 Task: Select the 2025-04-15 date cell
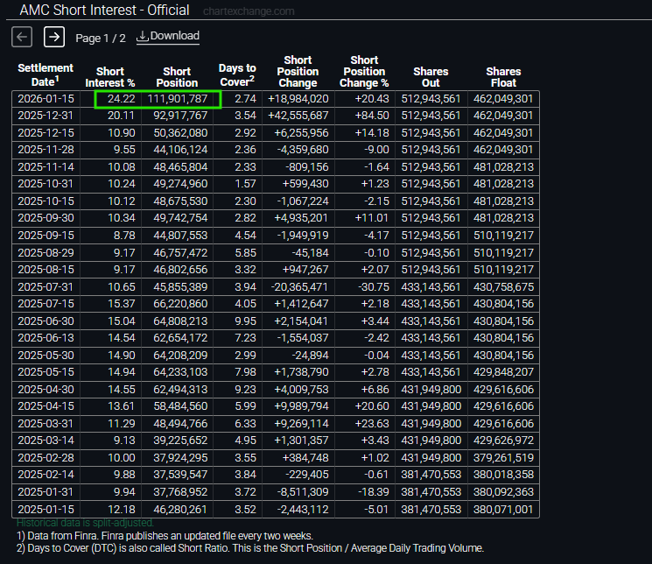click(46, 405)
